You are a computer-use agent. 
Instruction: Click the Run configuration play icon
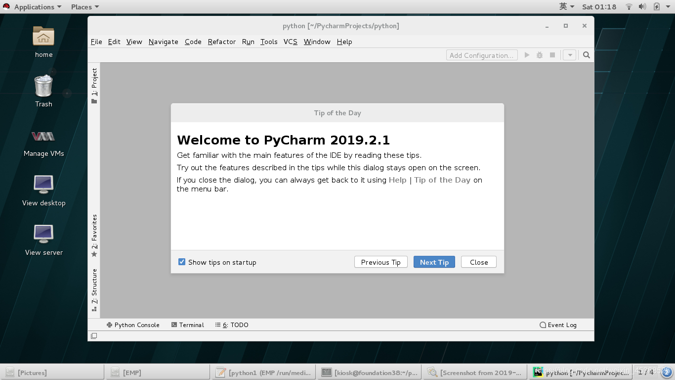pyautogui.click(x=527, y=55)
